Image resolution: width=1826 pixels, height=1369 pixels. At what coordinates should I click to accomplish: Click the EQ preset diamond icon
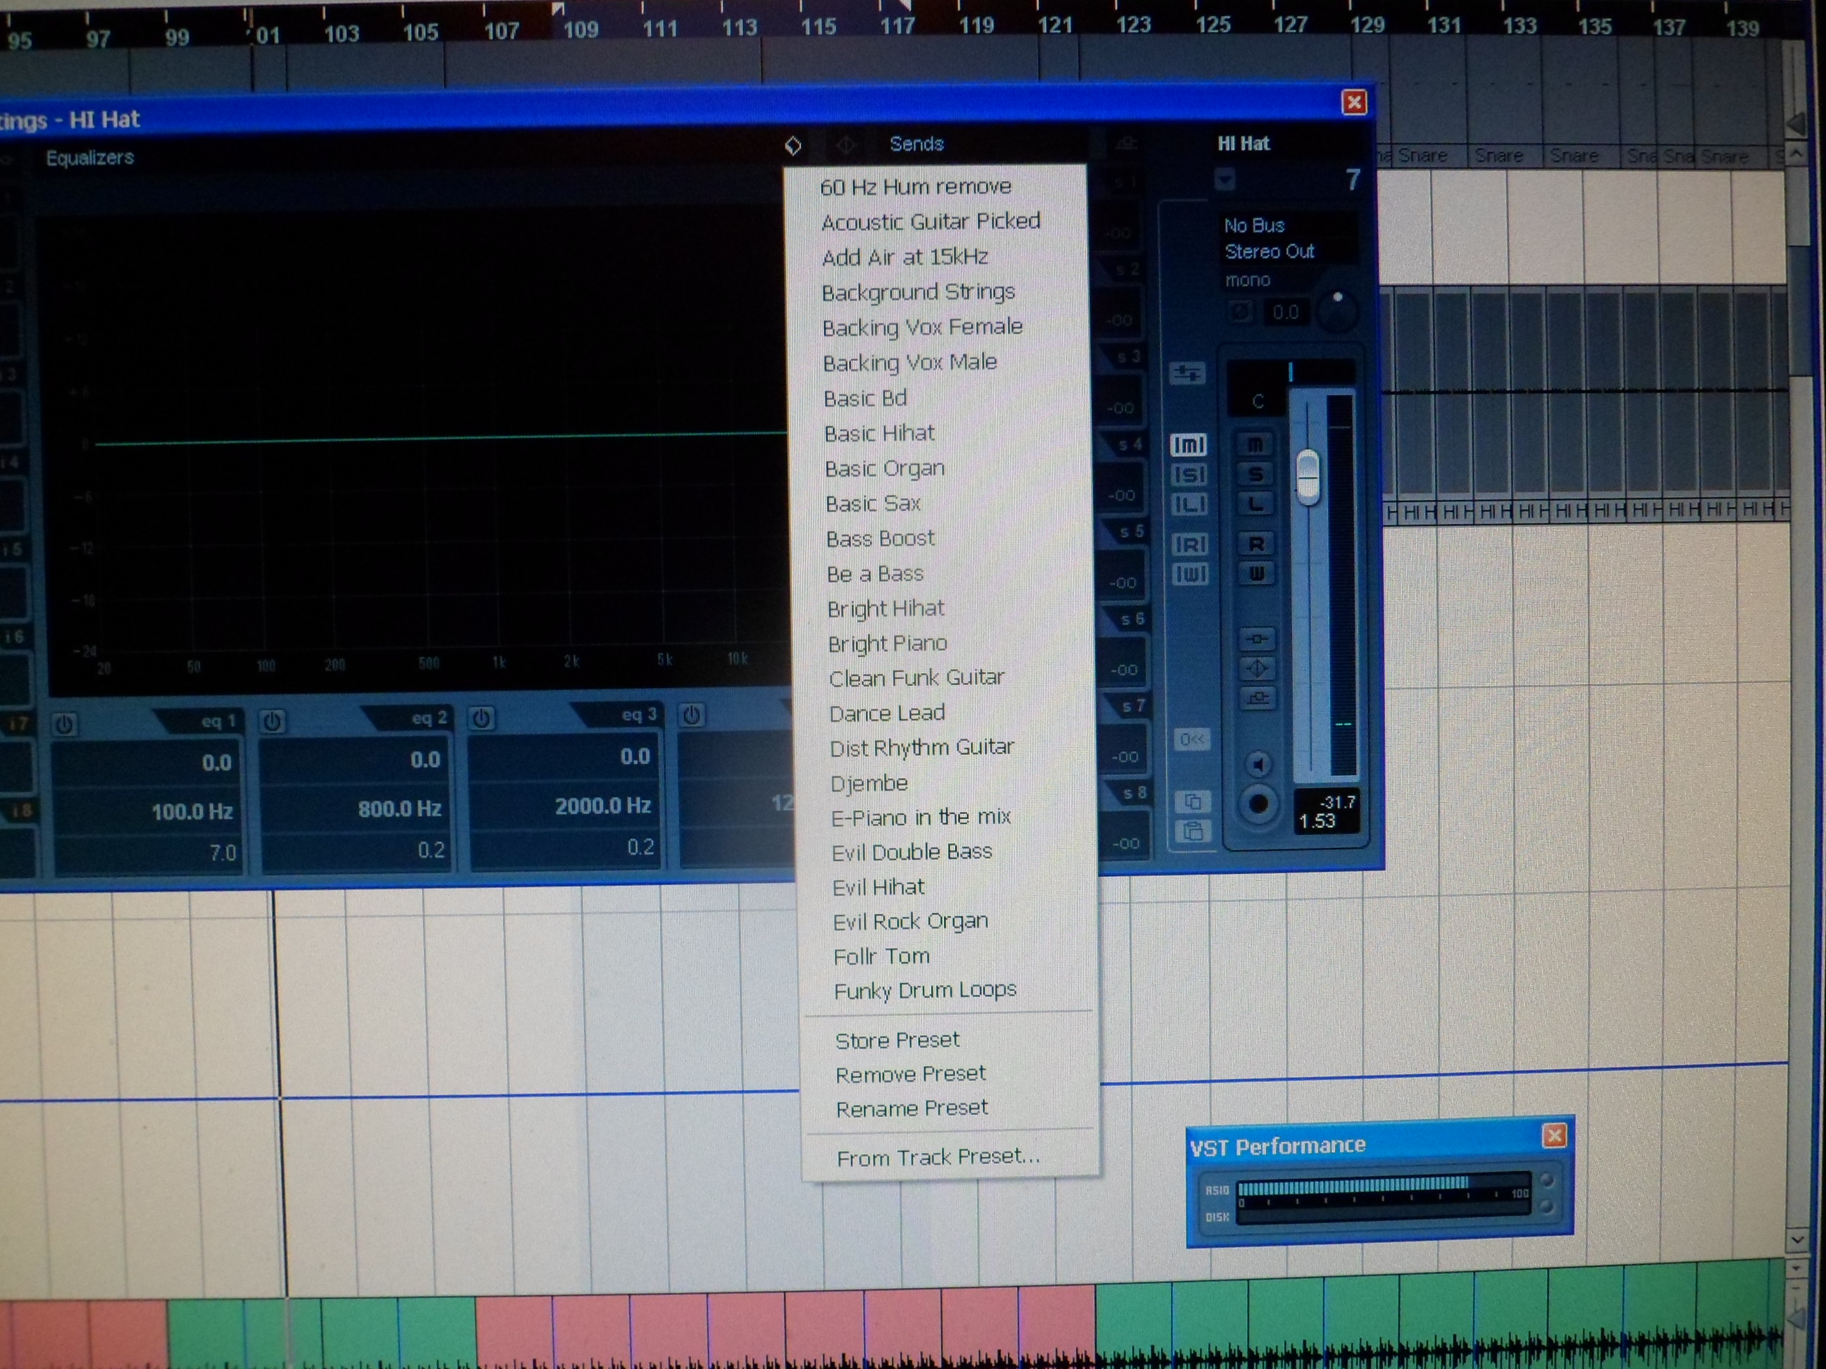793,146
